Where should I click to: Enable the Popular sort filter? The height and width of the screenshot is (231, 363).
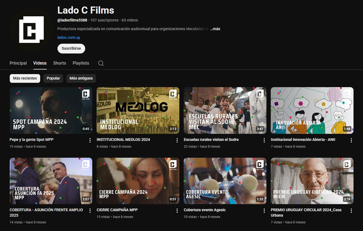(53, 78)
